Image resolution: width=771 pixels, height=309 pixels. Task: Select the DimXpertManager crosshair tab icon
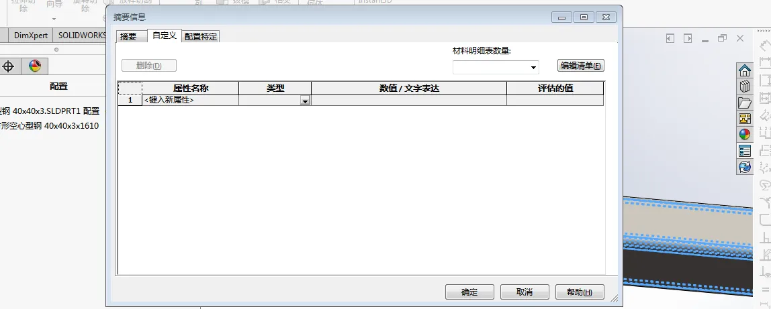[x=8, y=66]
